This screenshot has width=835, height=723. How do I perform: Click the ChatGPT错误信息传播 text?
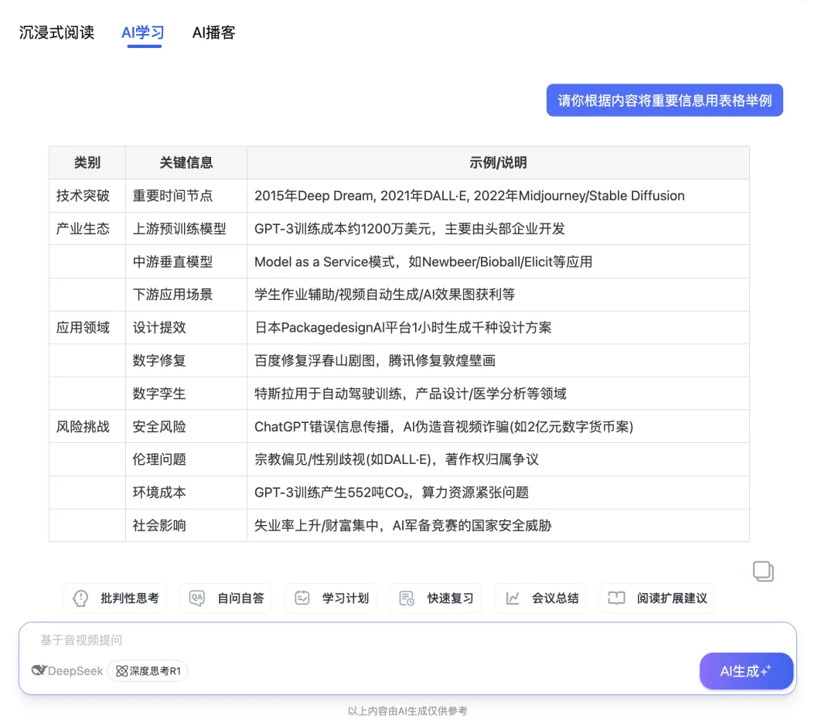coord(322,426)
